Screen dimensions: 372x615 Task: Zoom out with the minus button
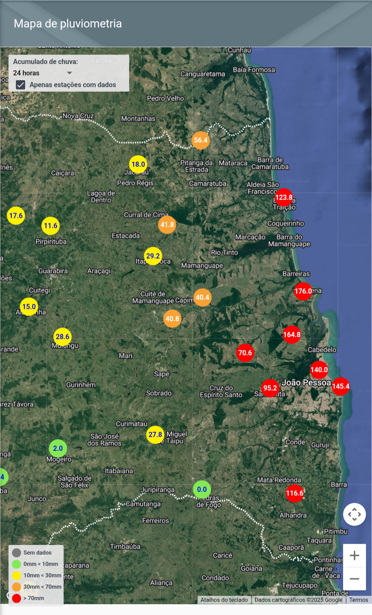click(354, 579)
